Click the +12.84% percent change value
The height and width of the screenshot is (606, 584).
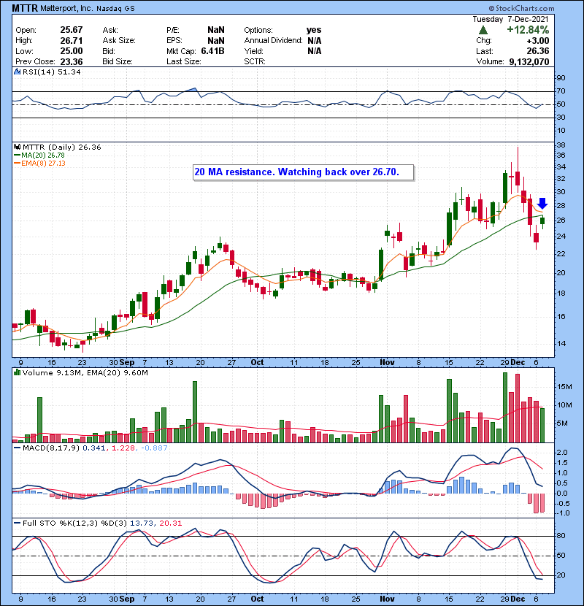528,30
